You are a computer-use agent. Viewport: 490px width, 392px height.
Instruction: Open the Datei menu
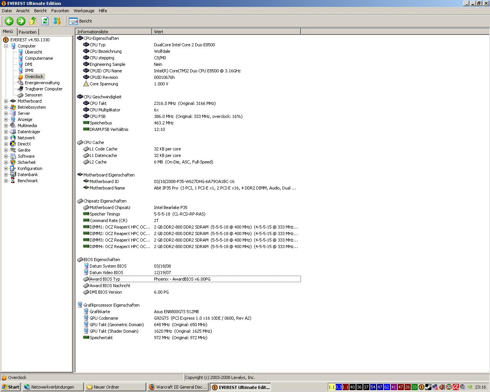[x=7, y=11]
